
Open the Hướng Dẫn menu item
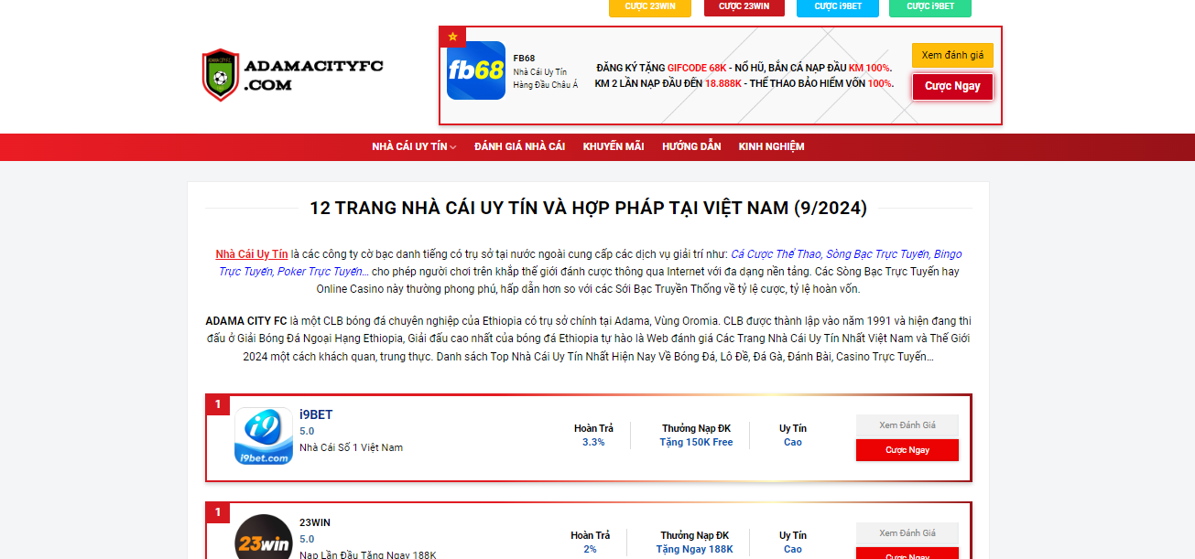pyautogui.click(x=691, y=146)
